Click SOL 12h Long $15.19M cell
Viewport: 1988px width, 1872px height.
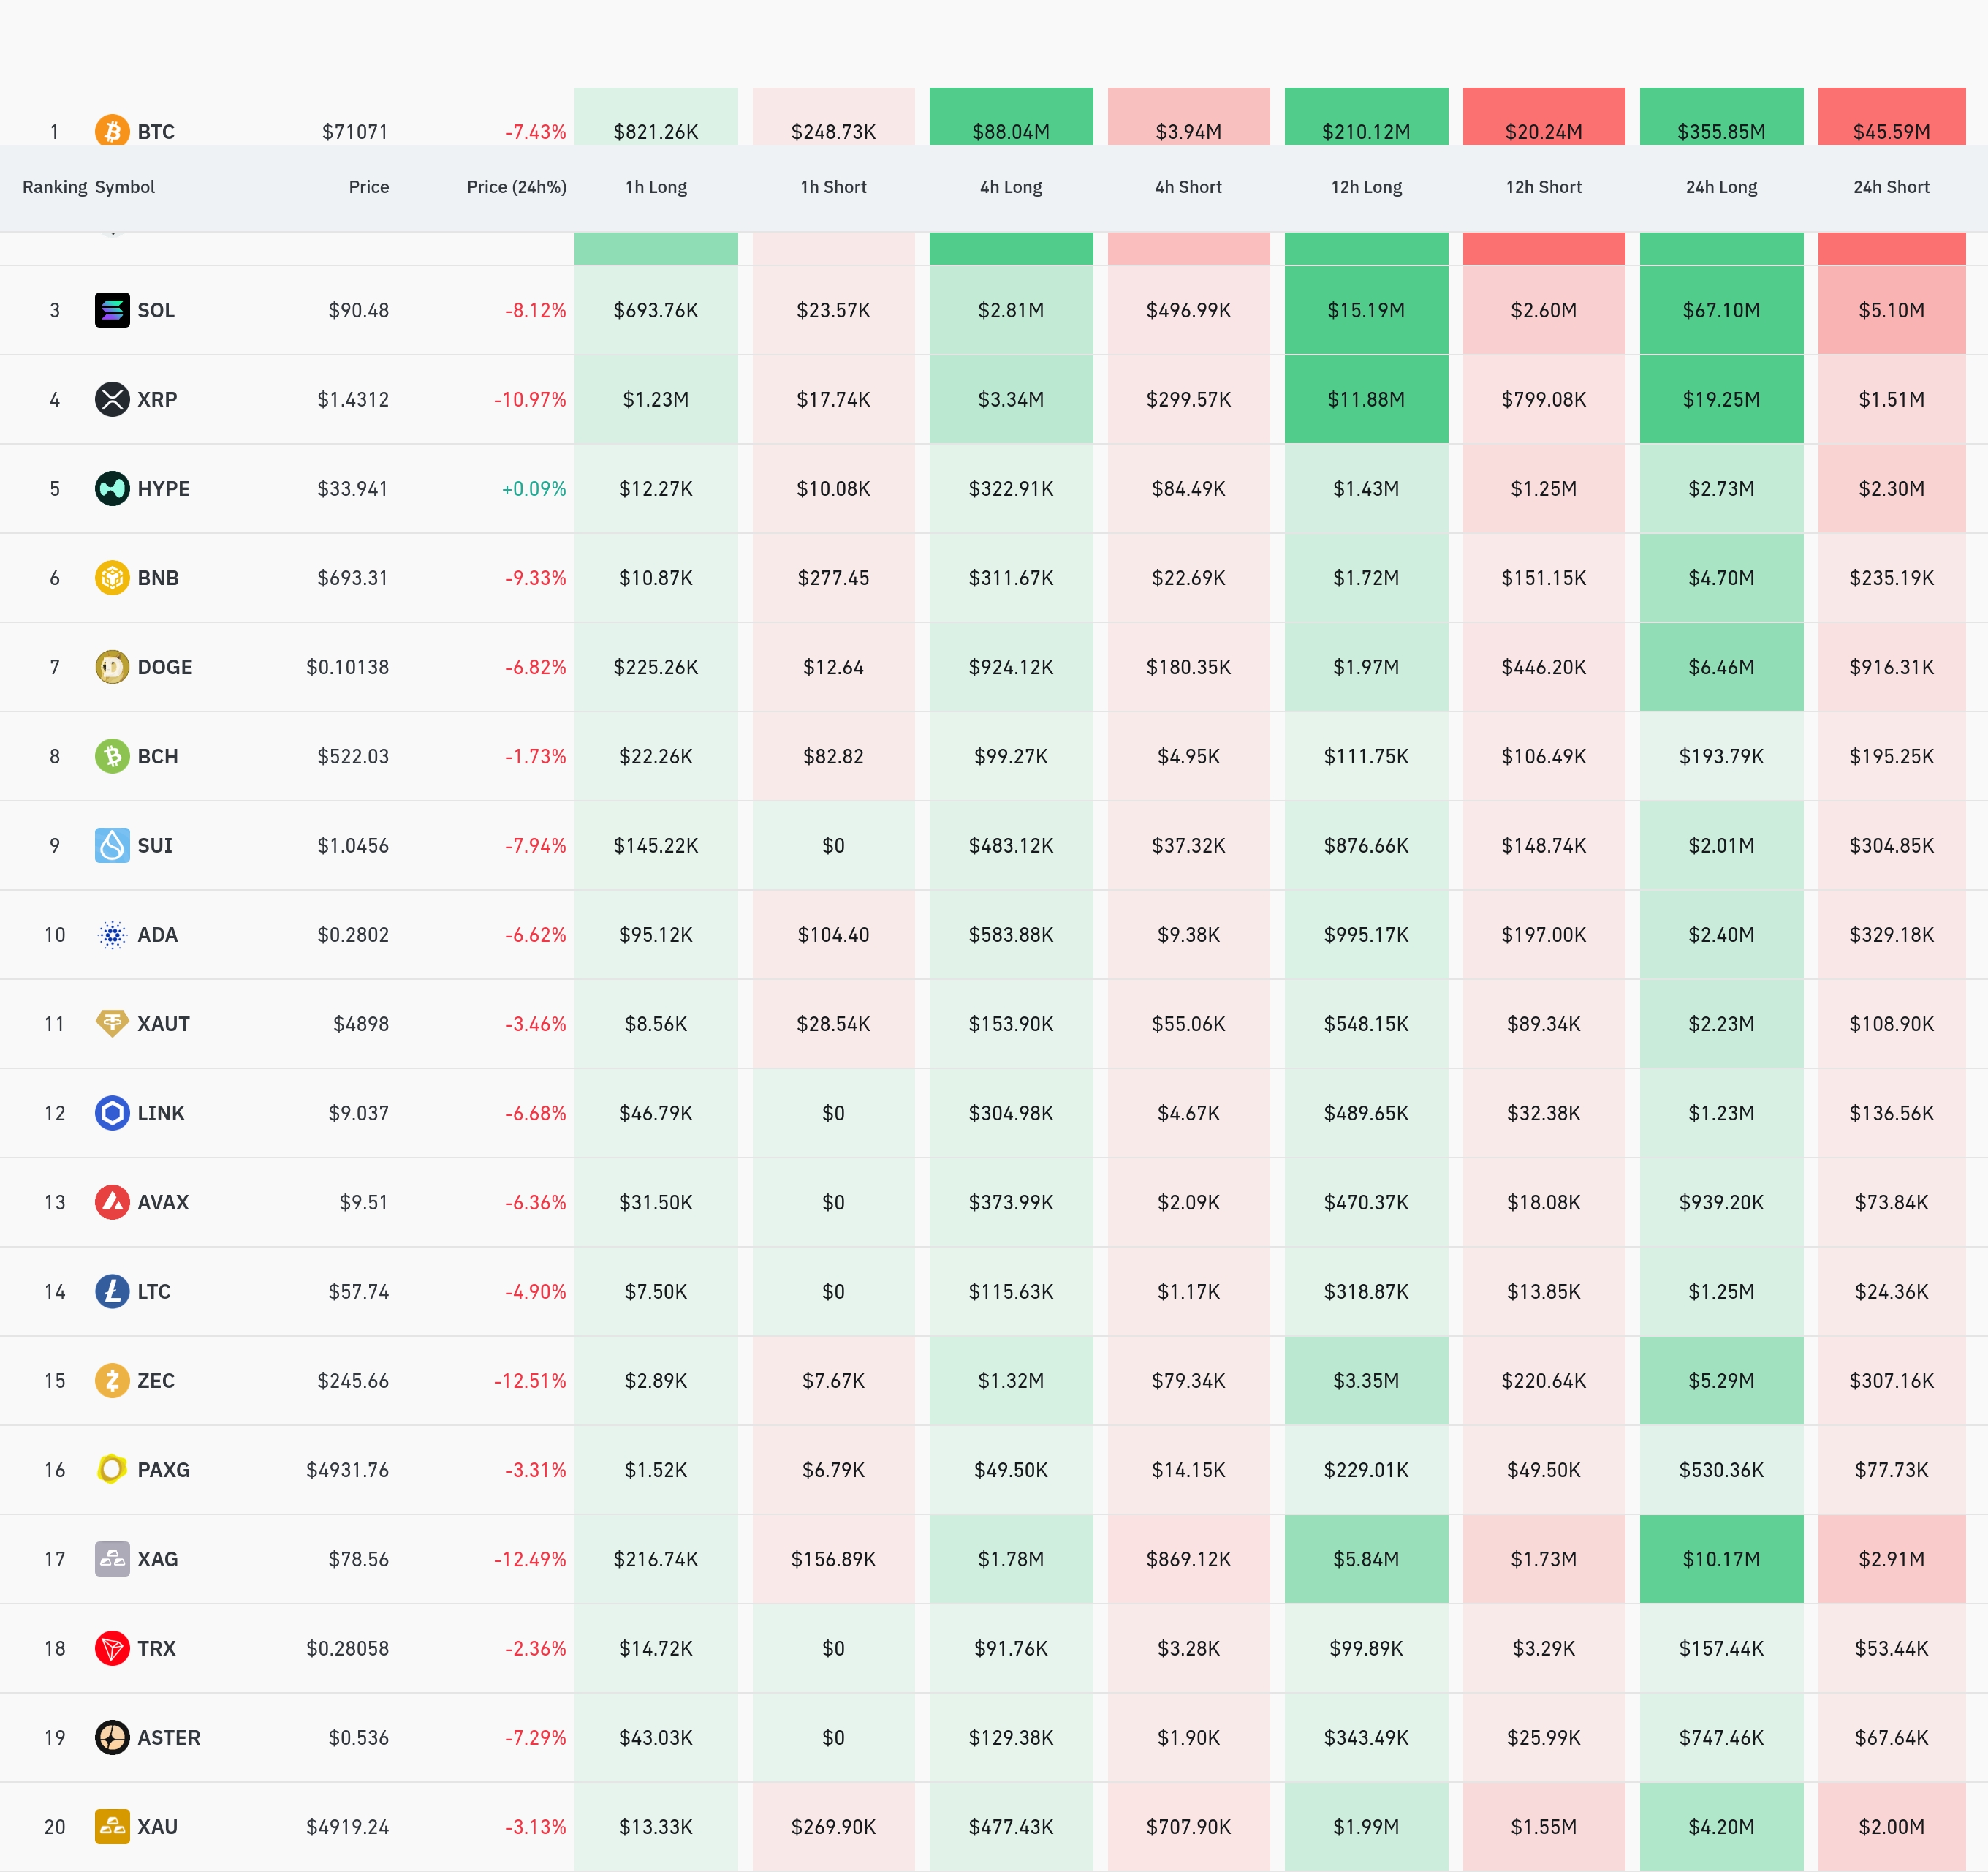(1365, 310)
